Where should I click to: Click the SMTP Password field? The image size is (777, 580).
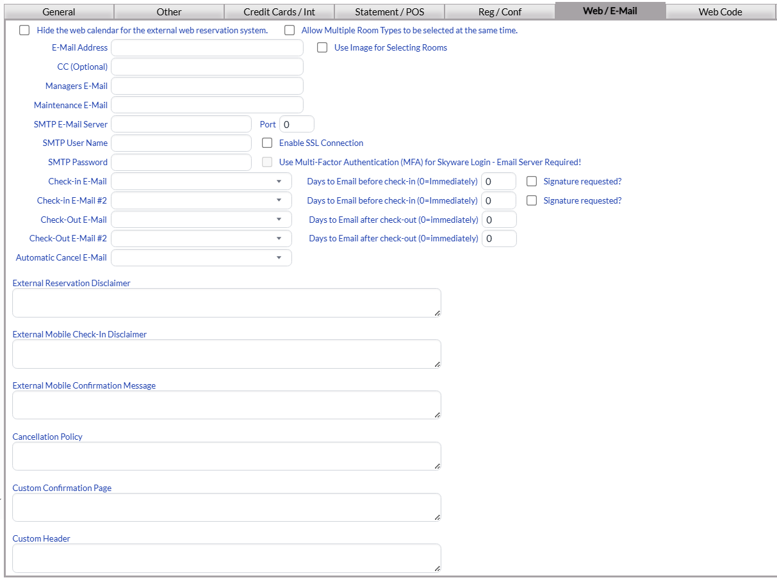(181, 162)
